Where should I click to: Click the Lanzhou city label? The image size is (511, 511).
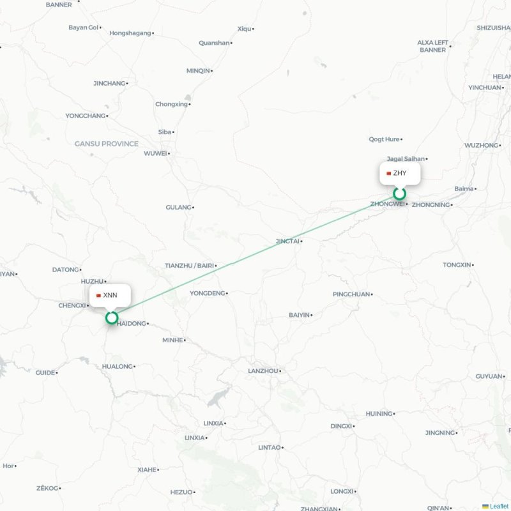point(263,371)
